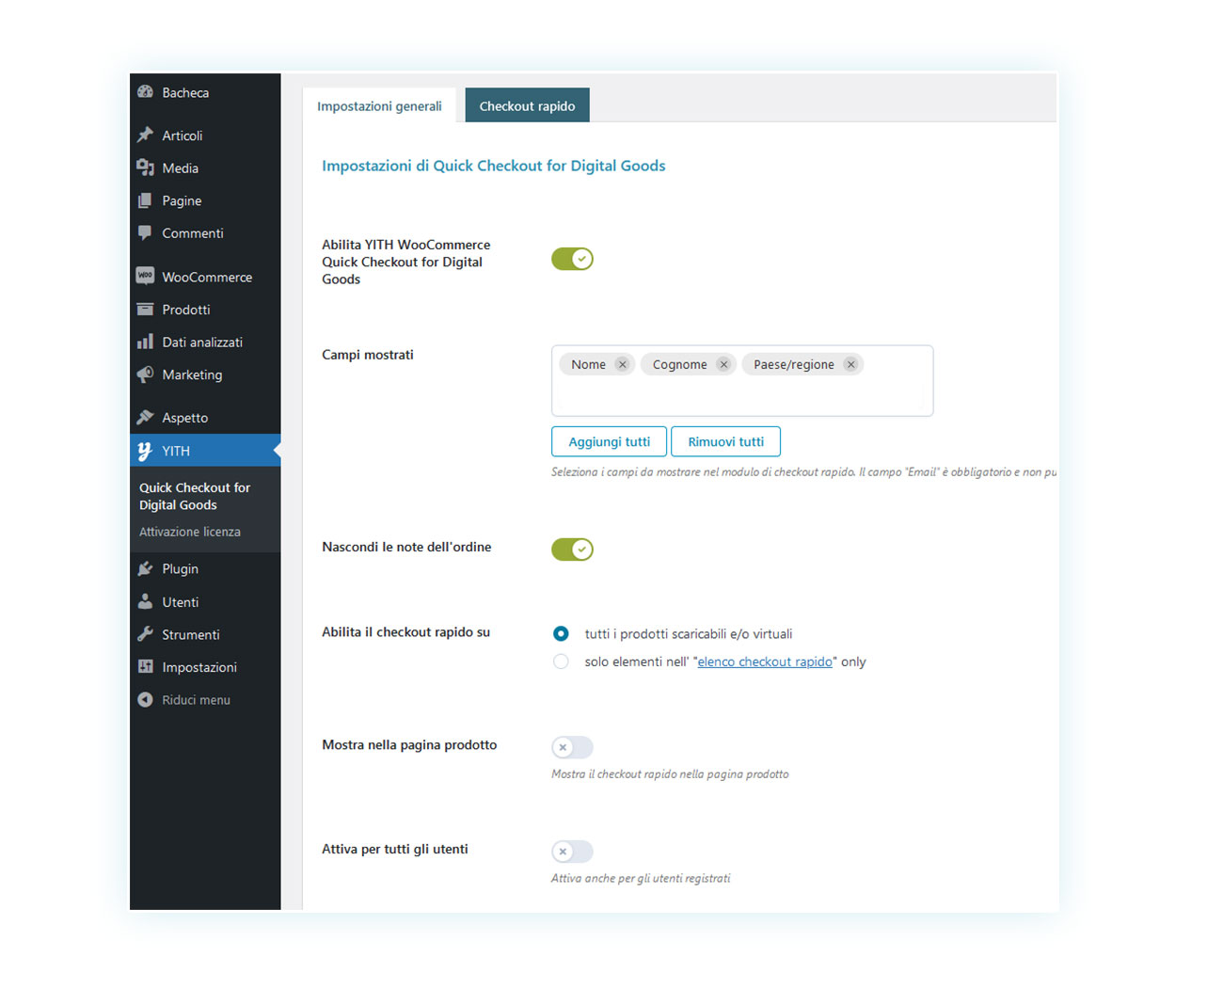Click the Marketing megaphone icon
This screenshot has width=1223, height=988.
tap(145, 374)
